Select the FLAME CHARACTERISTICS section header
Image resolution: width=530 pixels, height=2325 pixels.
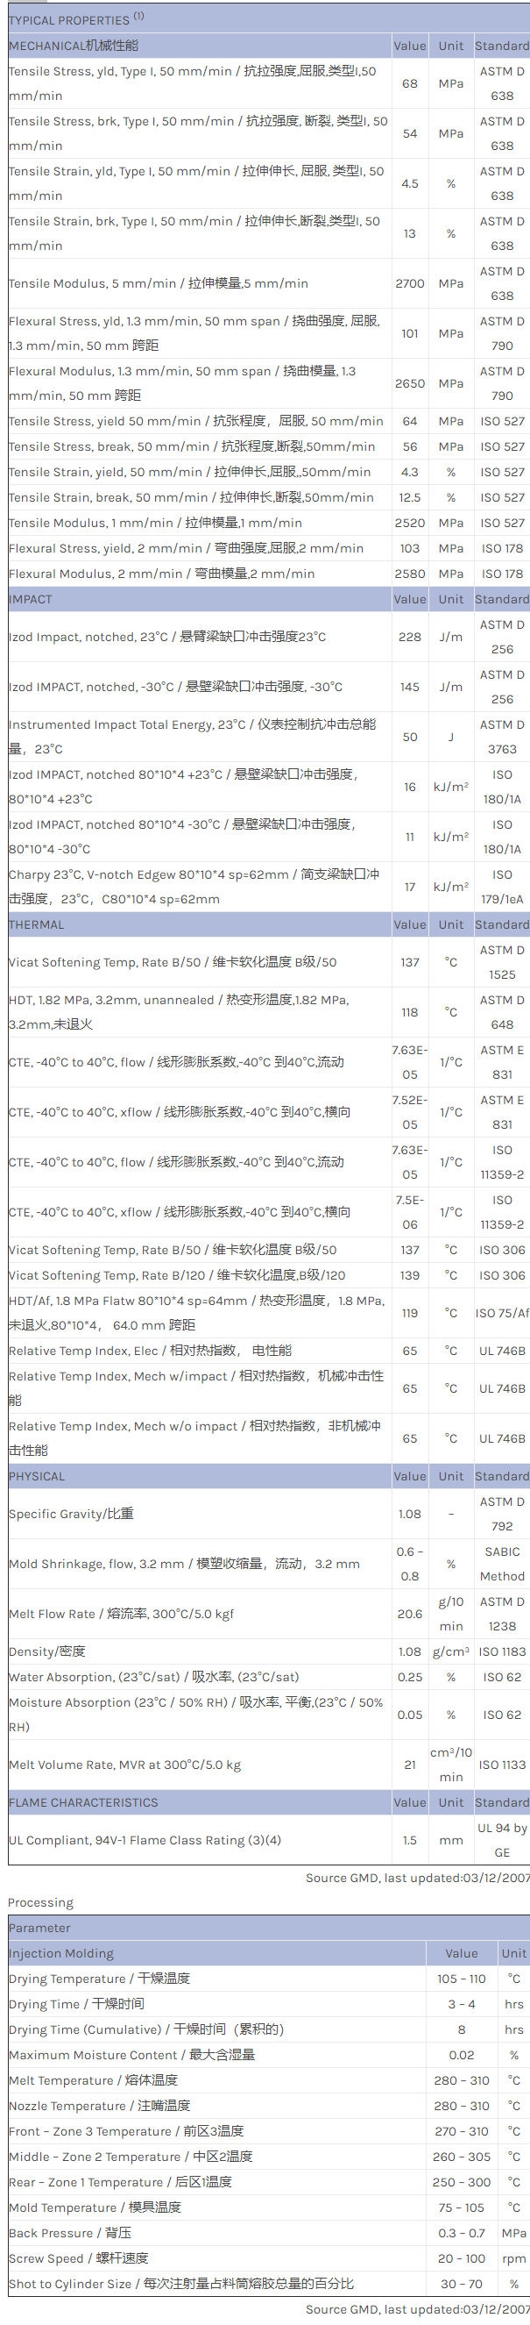pos(83,1801)
